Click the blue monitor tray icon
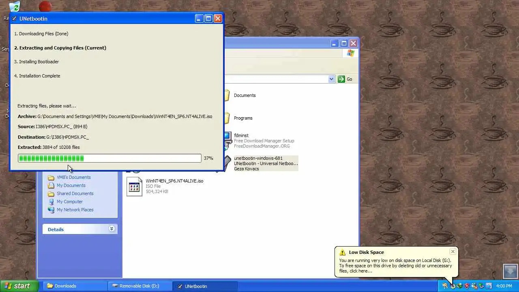 [489, 286]
